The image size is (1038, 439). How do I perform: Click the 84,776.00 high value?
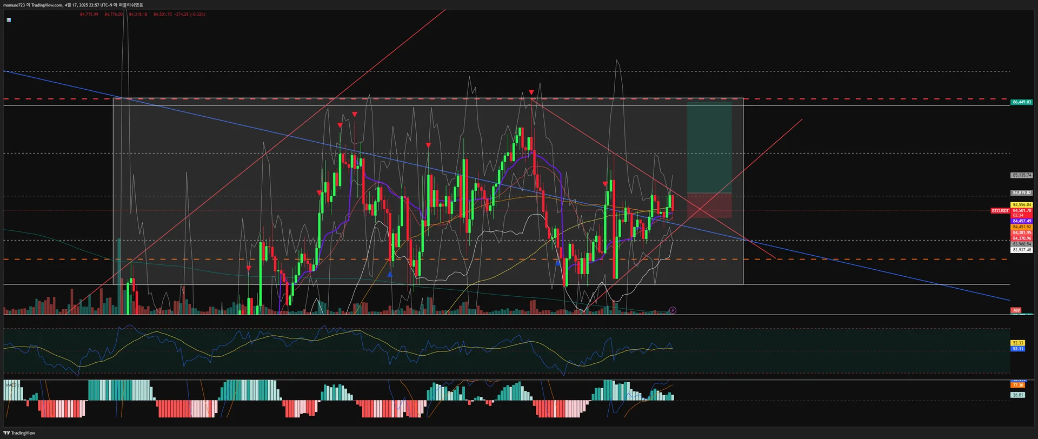(114, 15)
